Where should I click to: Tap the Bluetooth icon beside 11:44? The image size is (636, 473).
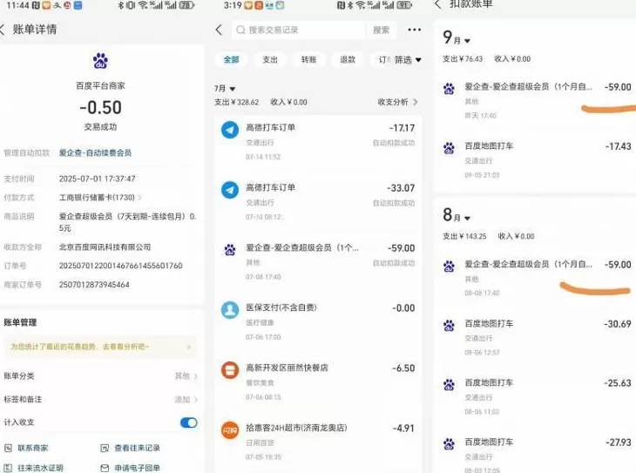click(x=120, y=5)
